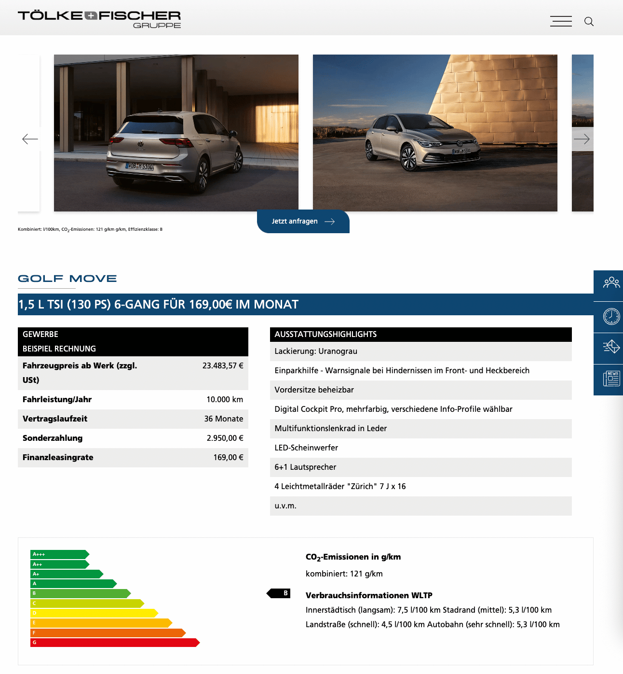Select the Leichtmetallräder Zürich row

click(x=421, y=487)
